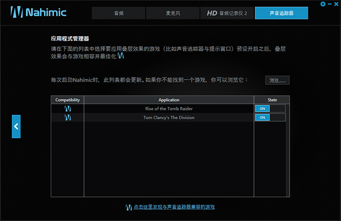
Task: Click the Nahimic logo
Action: click(38, 12)
